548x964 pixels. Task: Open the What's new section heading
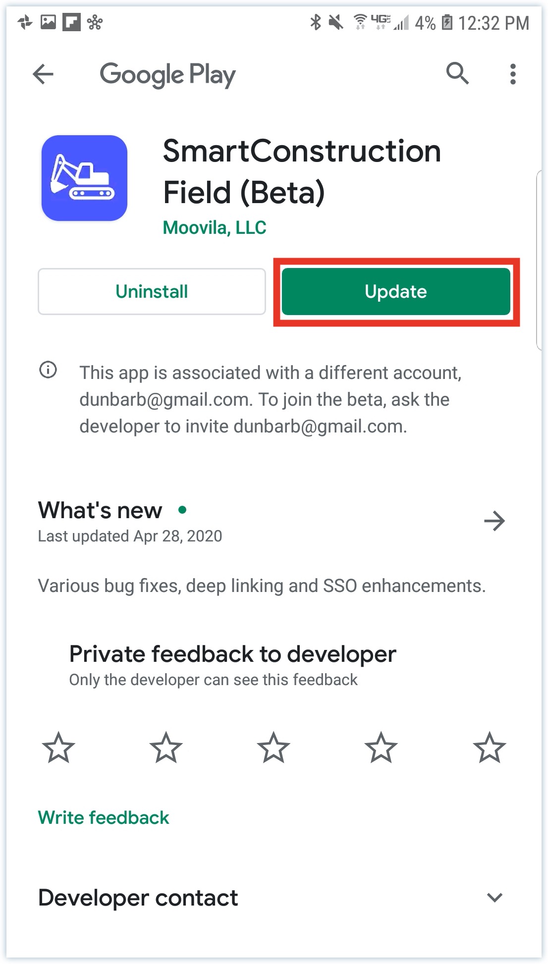(100, 510)
